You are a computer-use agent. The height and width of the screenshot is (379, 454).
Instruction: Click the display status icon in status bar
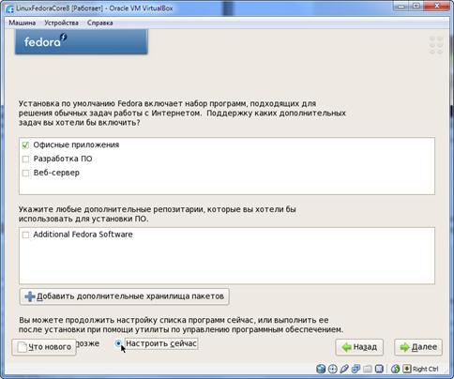pos(379,369)
